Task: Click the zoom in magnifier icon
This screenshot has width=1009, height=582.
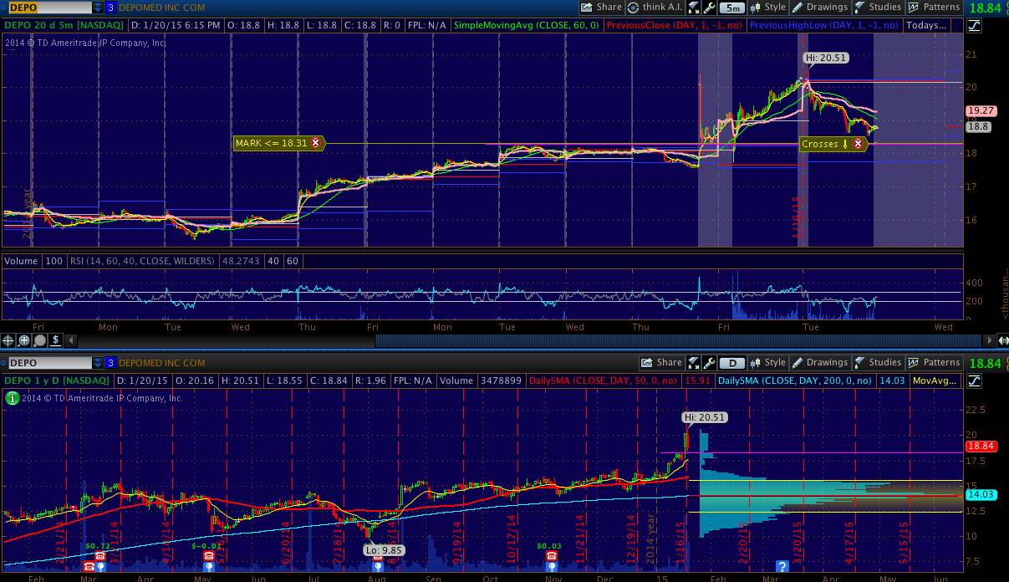Action: click(24, 340)
